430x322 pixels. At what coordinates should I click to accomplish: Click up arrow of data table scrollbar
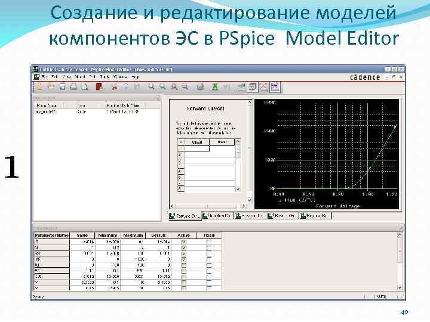click(238, 141)
